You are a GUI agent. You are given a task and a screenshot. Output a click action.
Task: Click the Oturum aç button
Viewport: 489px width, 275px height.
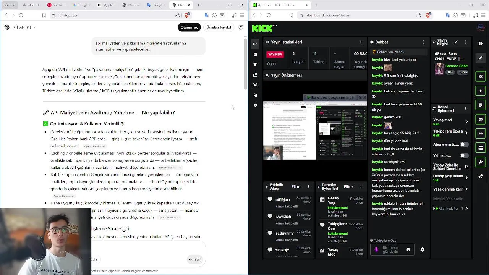189,27
